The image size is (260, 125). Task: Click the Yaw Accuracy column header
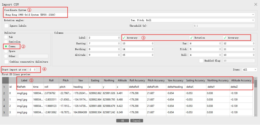click(x=176, y=81)
